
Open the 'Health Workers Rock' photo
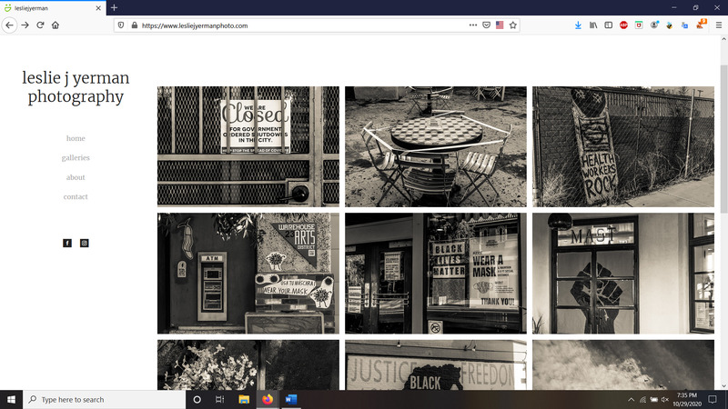pyautogui.click(x=622, y=146)
